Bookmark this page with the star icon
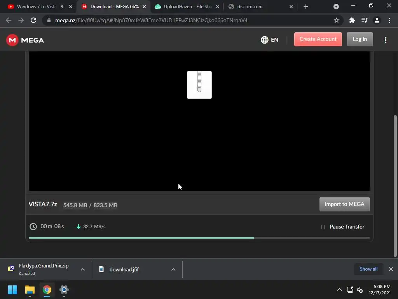 point(337,20)
